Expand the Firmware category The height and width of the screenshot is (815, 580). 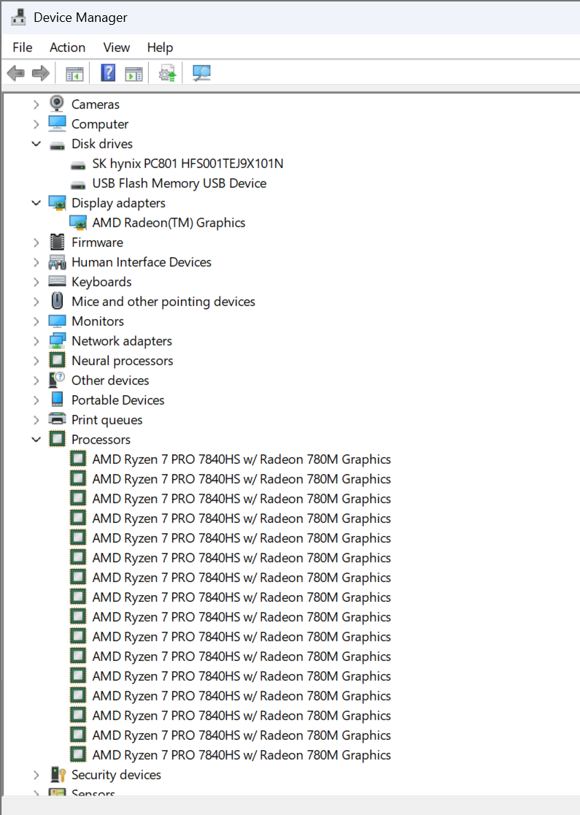click(x=36, y=242)
